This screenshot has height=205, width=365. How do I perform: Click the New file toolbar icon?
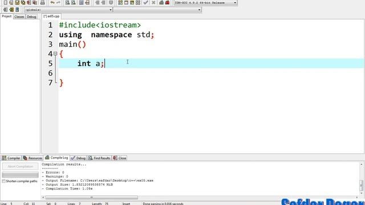click(x=5, y=2)
